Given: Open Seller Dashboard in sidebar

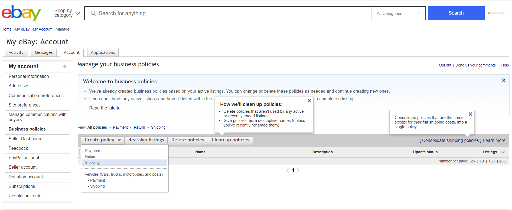Looking at the screenshot, I should pos(25,139).
